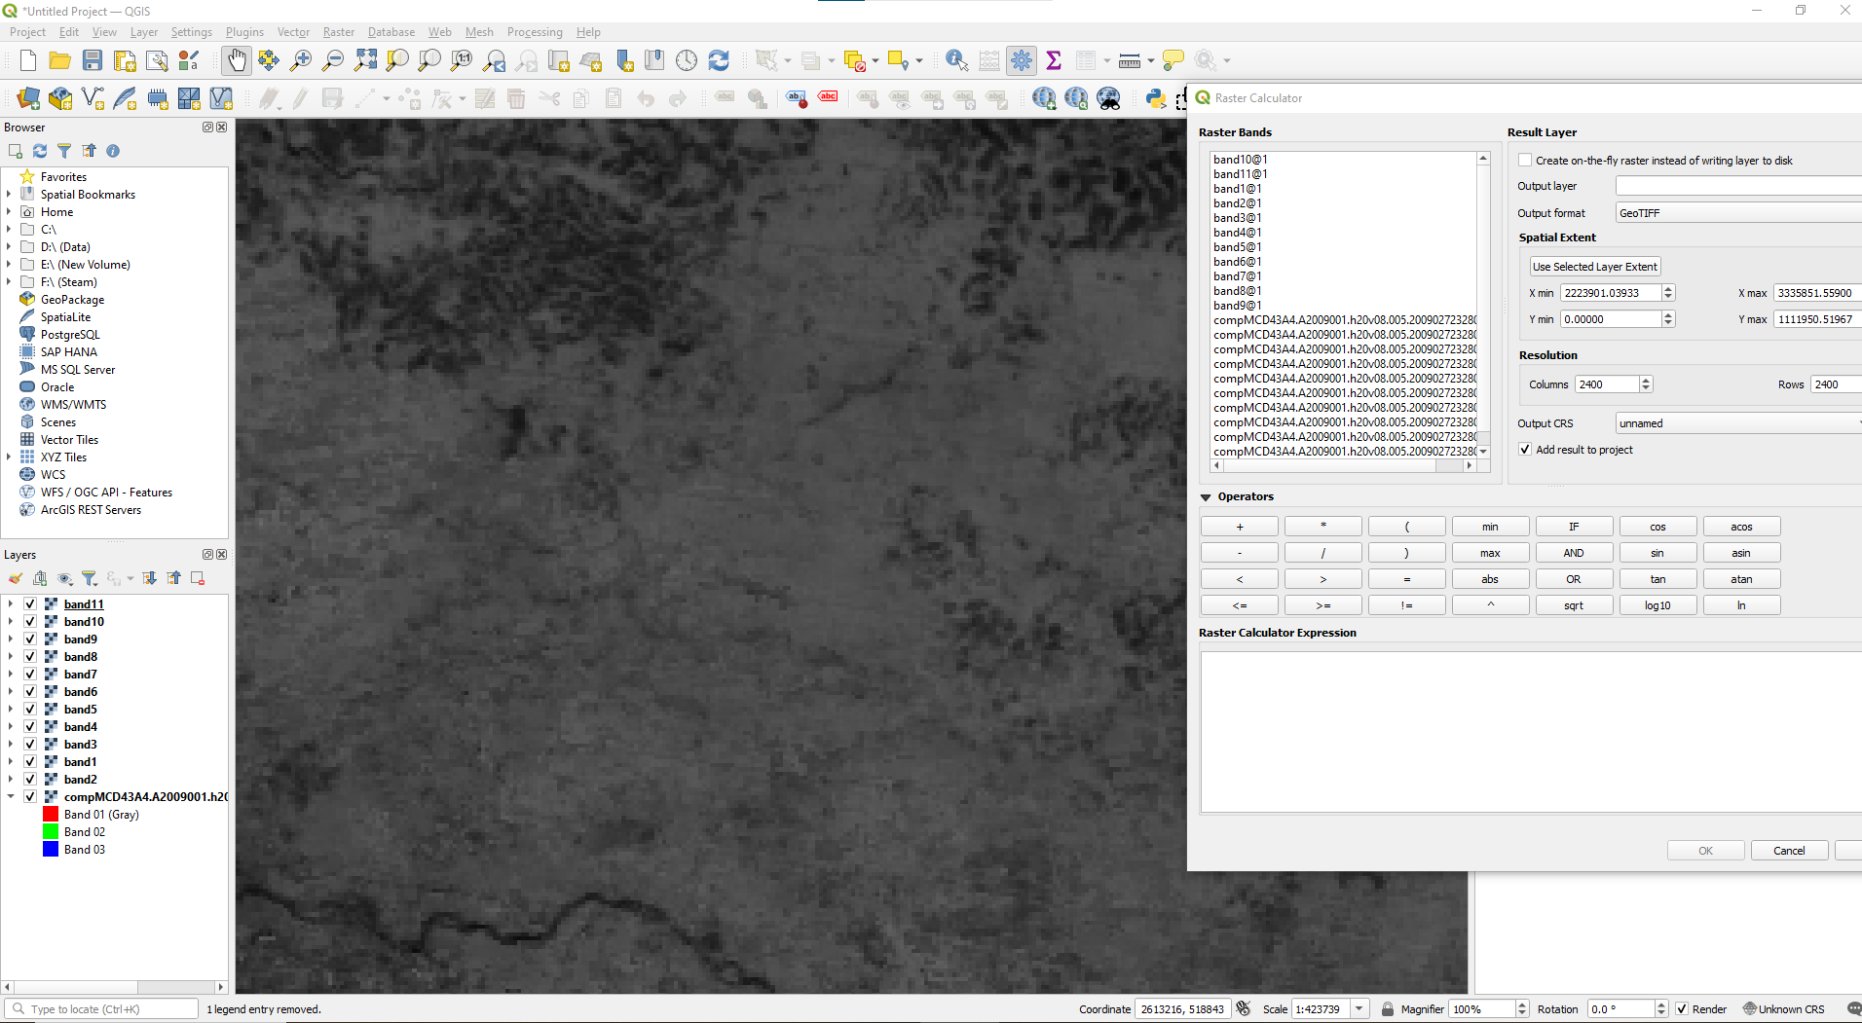Click the Refresh map canvas icon
1862x1023 pixels.
pos(719,60)
